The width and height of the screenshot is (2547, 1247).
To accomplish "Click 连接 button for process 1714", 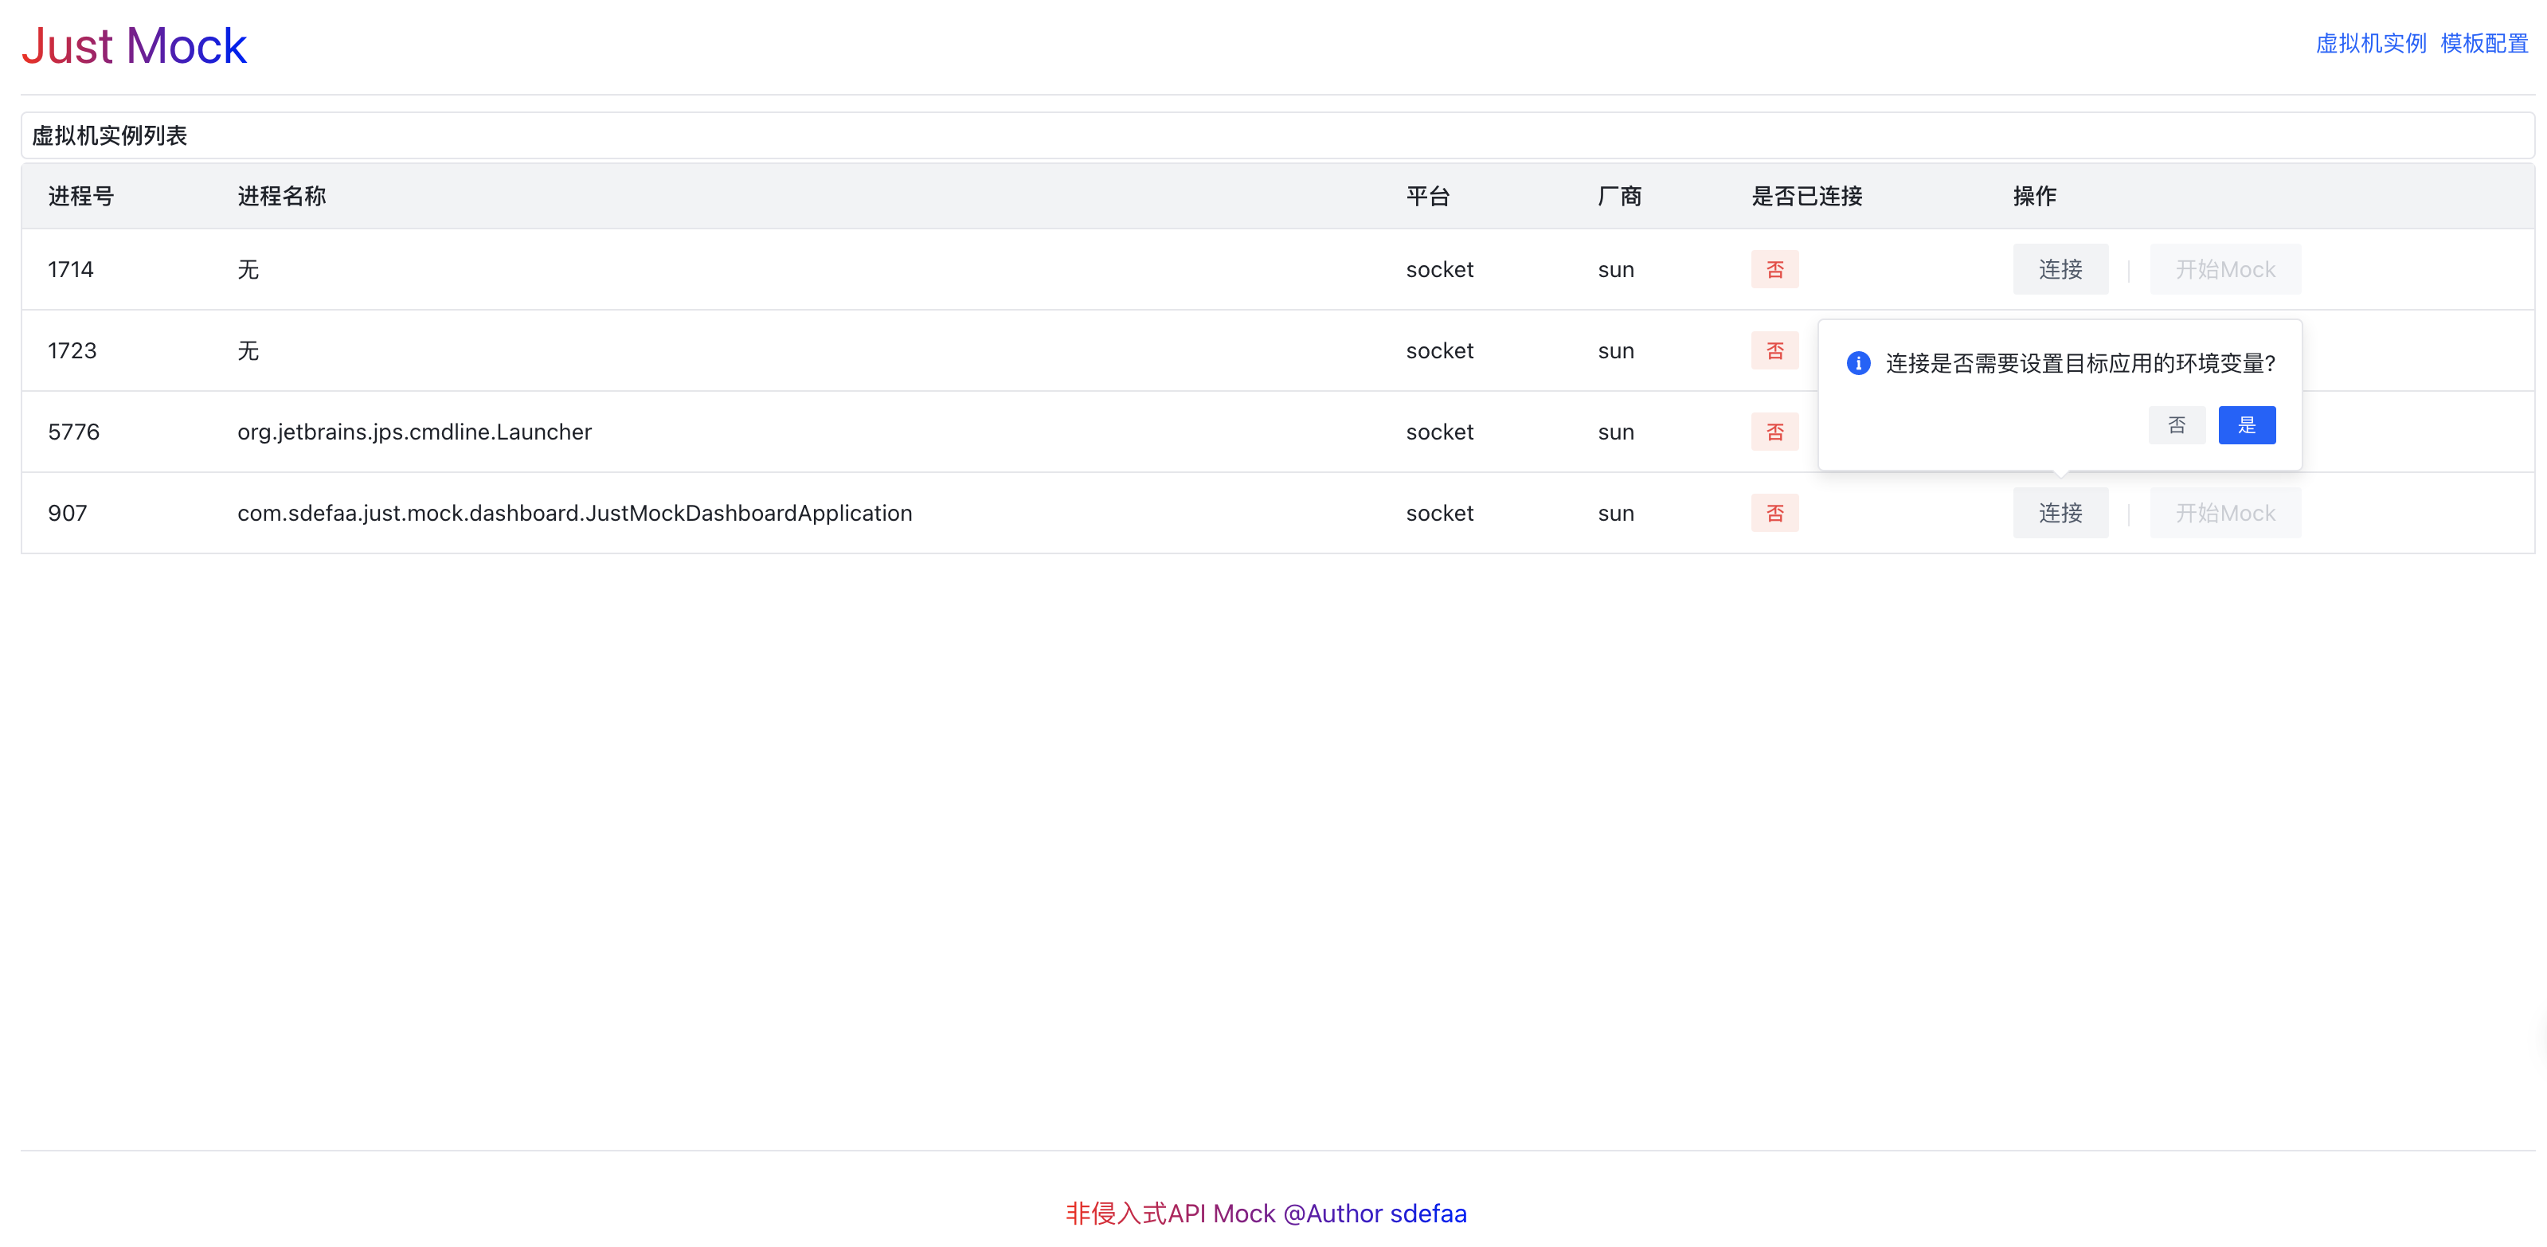I will pyautogui.click(x=2060, y=269).
